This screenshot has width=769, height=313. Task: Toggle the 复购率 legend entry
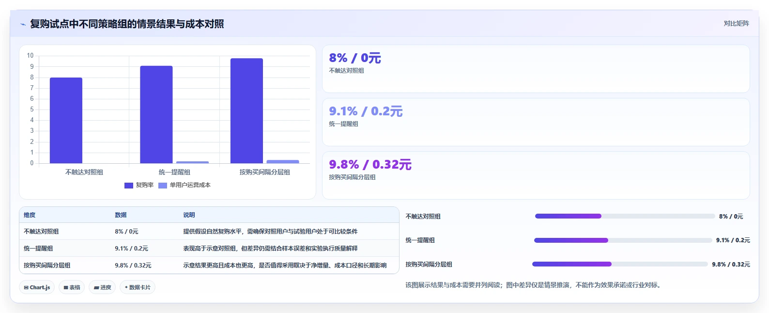[139, 185]
